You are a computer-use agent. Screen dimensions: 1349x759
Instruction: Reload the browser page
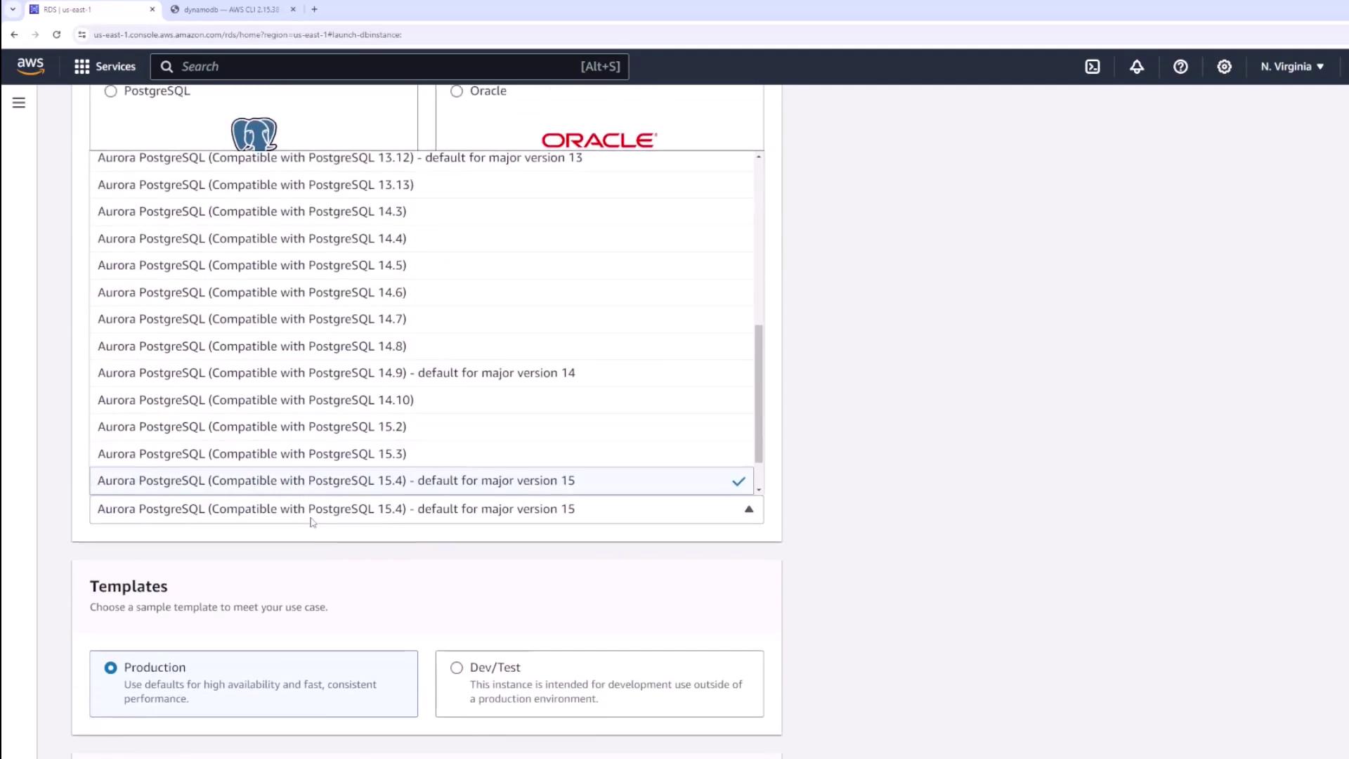[57, 34]
